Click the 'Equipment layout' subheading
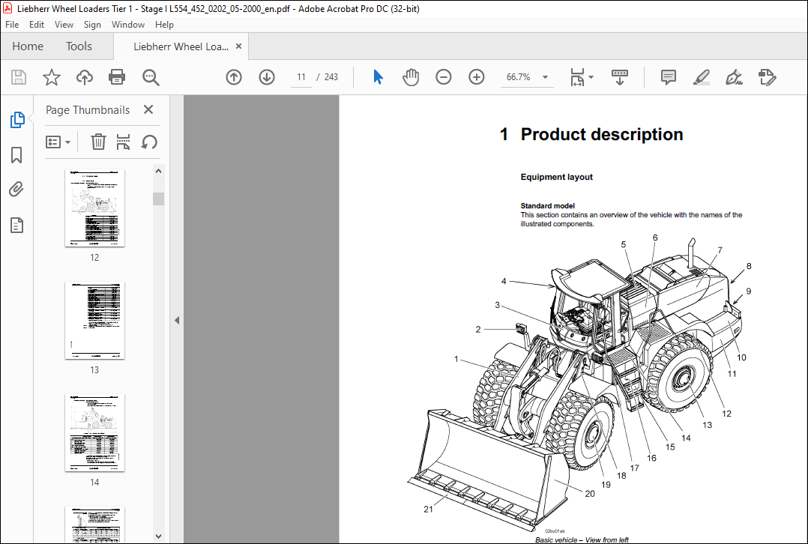Viewport: 808px width, 544px height. [x=556, y=177]
